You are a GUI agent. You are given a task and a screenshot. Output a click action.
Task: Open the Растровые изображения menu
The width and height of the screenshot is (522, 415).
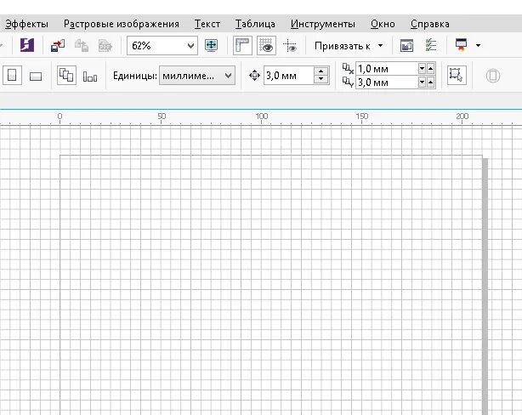point(122,24)
